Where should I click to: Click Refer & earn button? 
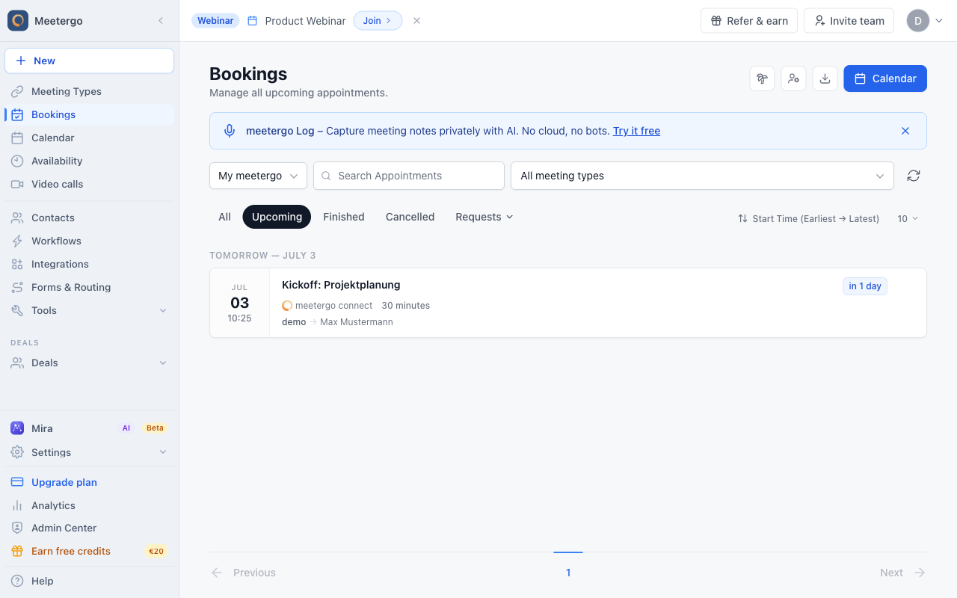coord(749,21)
